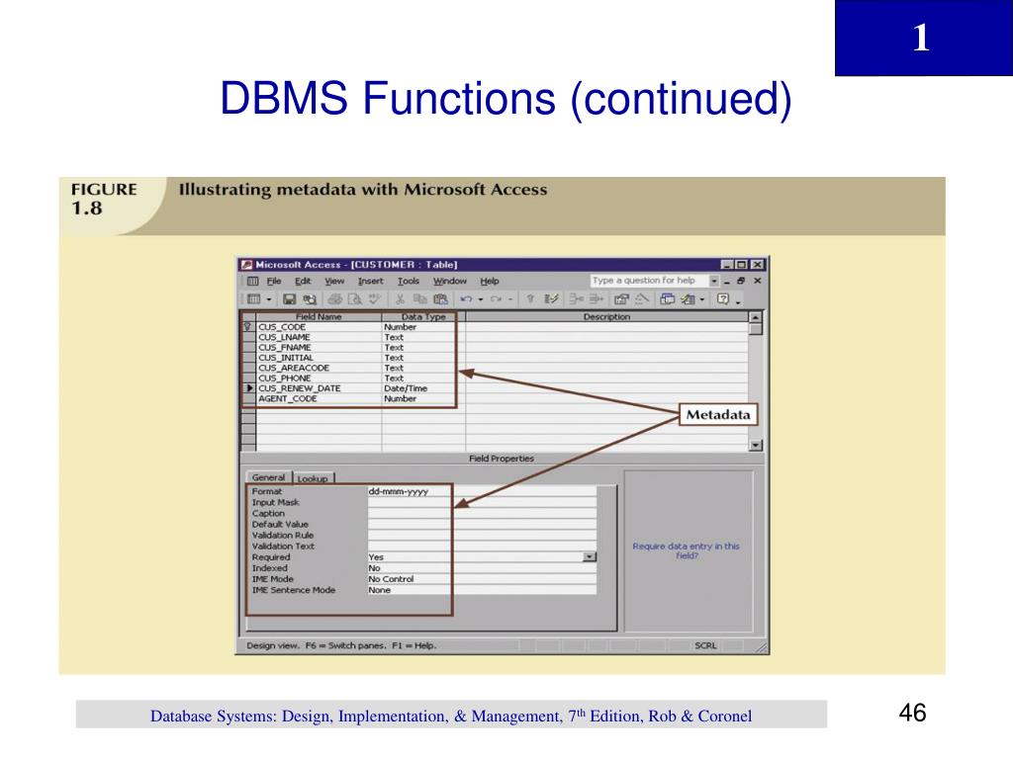Image resolution: width=1013 pixels, height=759 pixels.
Task: Click the Paste clipboard icon
Action: [440, 299]
